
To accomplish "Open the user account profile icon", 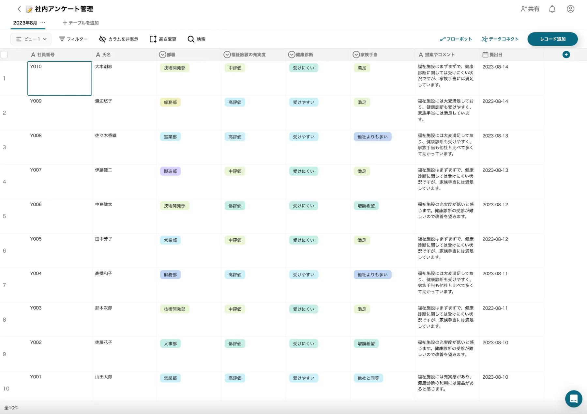I will pos(570,9).
